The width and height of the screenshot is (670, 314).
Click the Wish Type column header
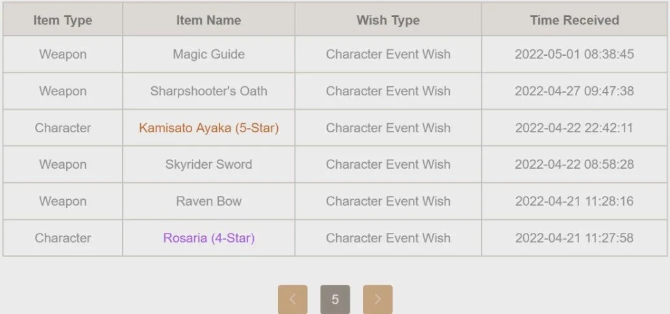(x=388, y=20)
